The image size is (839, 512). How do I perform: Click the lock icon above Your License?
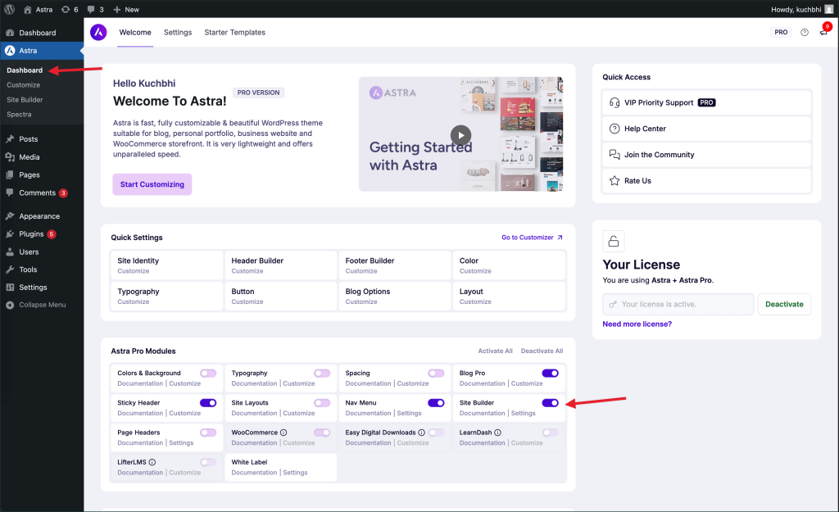tap(614, 242)
